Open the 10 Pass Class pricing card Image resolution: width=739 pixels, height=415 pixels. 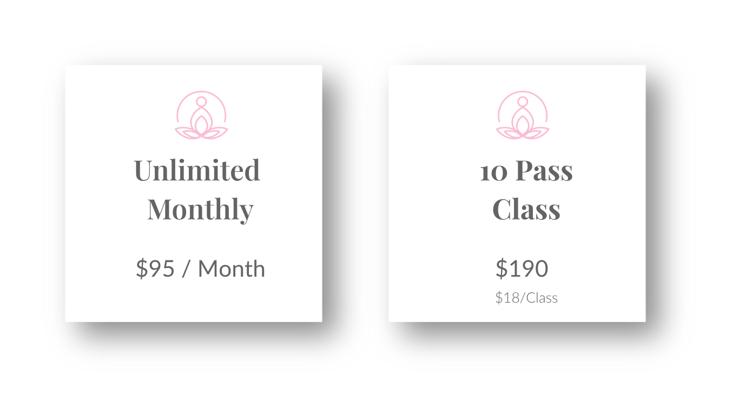(x=517, y=193)
